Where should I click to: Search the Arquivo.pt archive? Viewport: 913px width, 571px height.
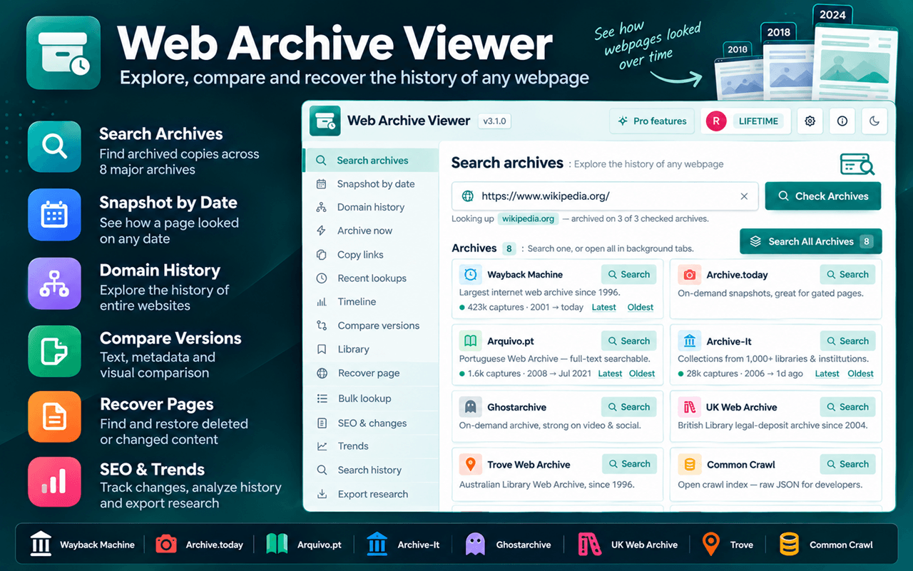tap(628, 341)
